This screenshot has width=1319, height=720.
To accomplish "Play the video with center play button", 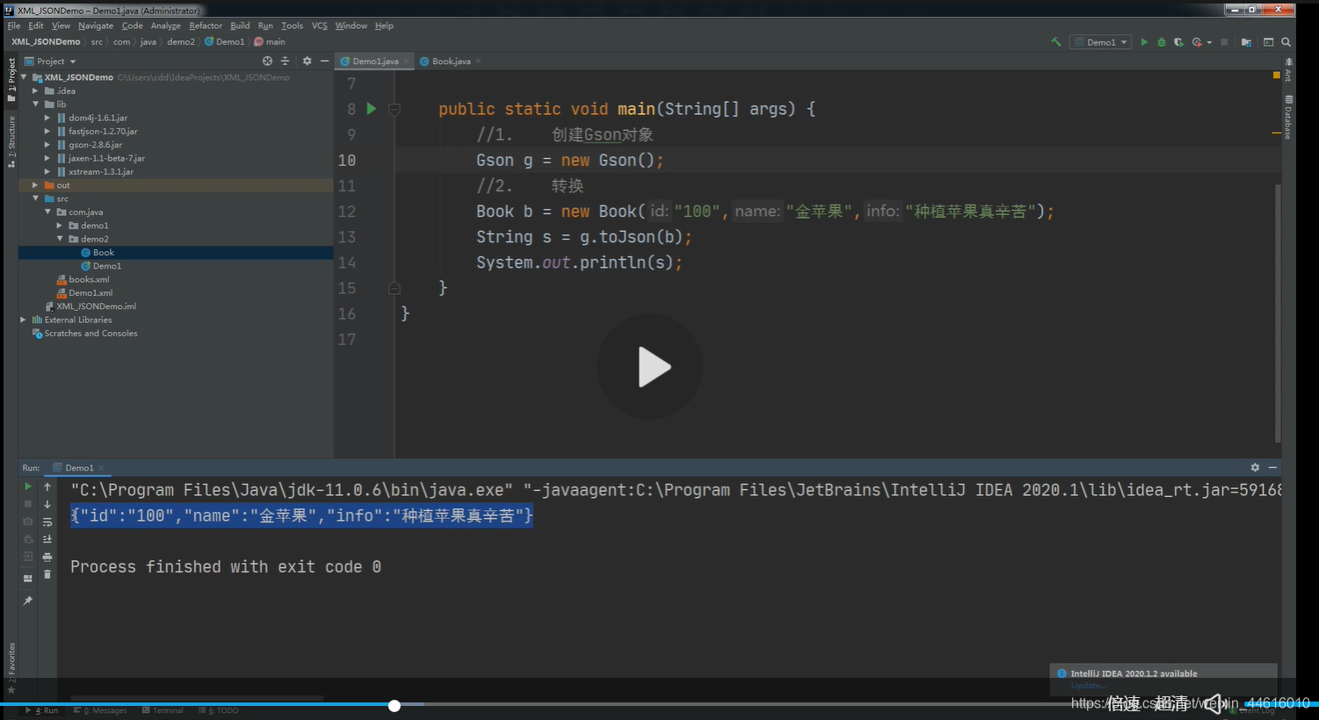I will click(x=649, y=367).
